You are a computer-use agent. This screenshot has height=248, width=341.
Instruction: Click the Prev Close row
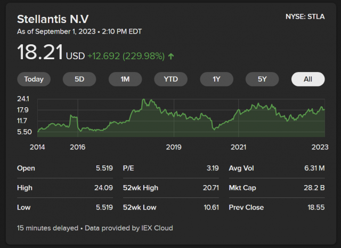point(277,207)
